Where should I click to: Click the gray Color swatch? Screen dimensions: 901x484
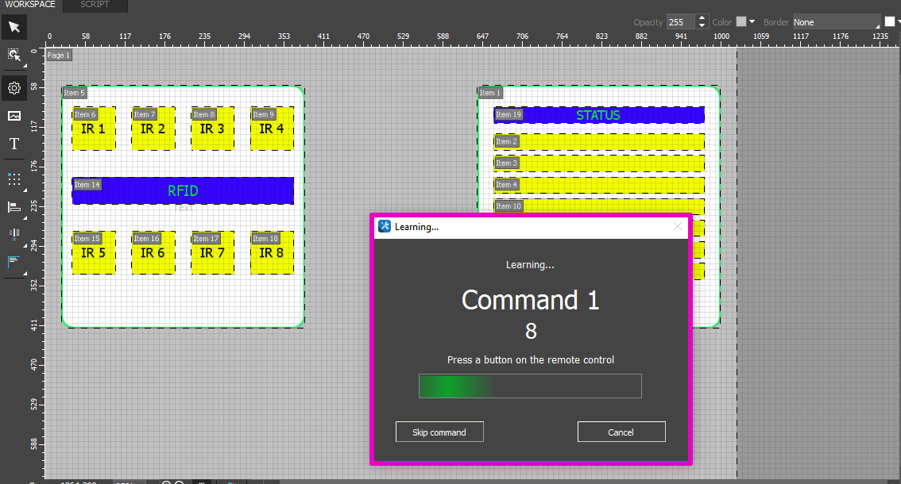pyautogui.click(x=741, y=22)
